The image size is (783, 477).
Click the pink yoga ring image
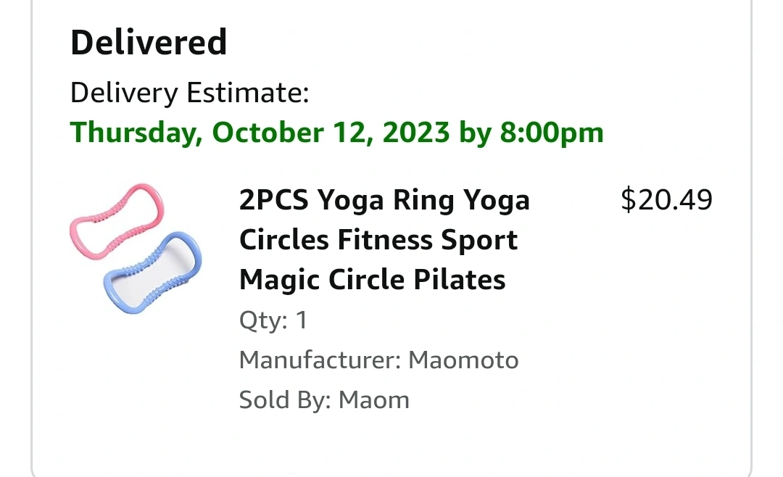click(x=117, y=221)
